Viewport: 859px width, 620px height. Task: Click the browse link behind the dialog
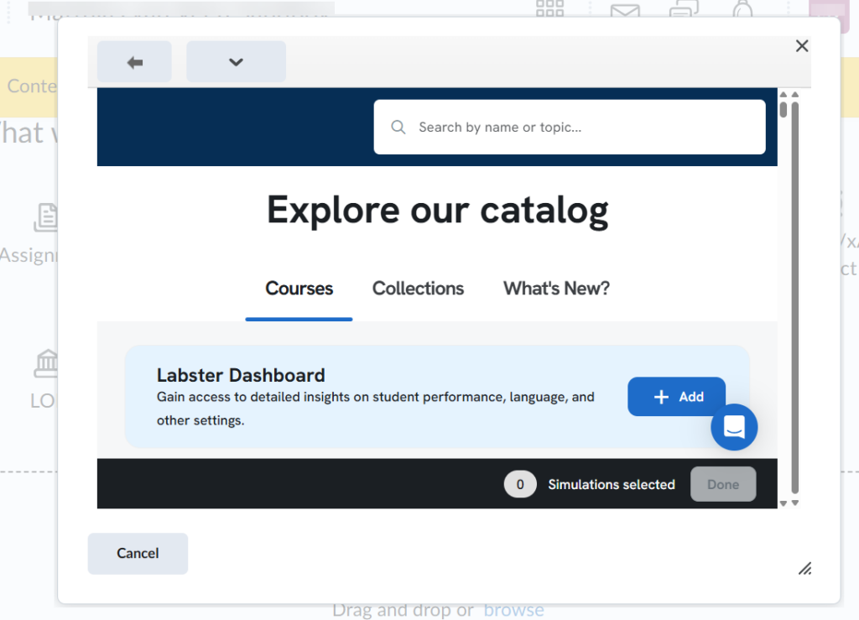click(514, 610)
